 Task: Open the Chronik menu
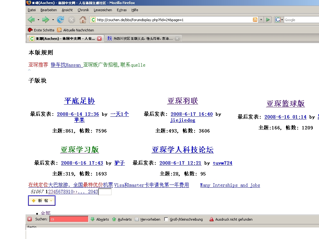(x=83, y=10)
